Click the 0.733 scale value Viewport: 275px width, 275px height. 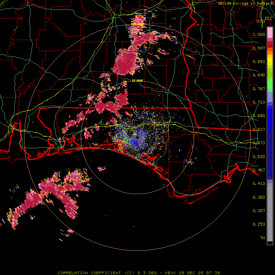pos(259,102)
